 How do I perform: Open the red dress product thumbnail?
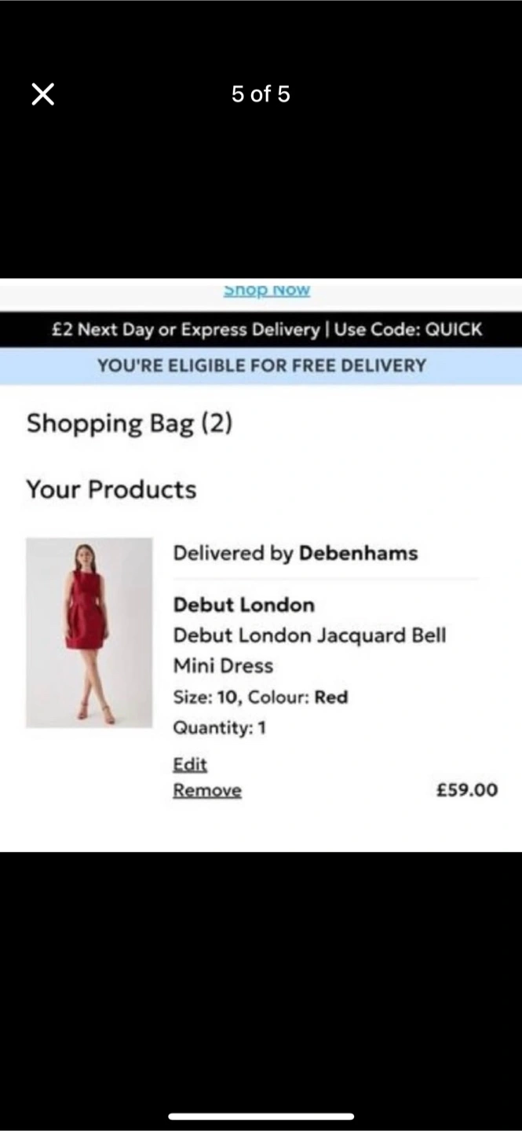pos(89,632)
